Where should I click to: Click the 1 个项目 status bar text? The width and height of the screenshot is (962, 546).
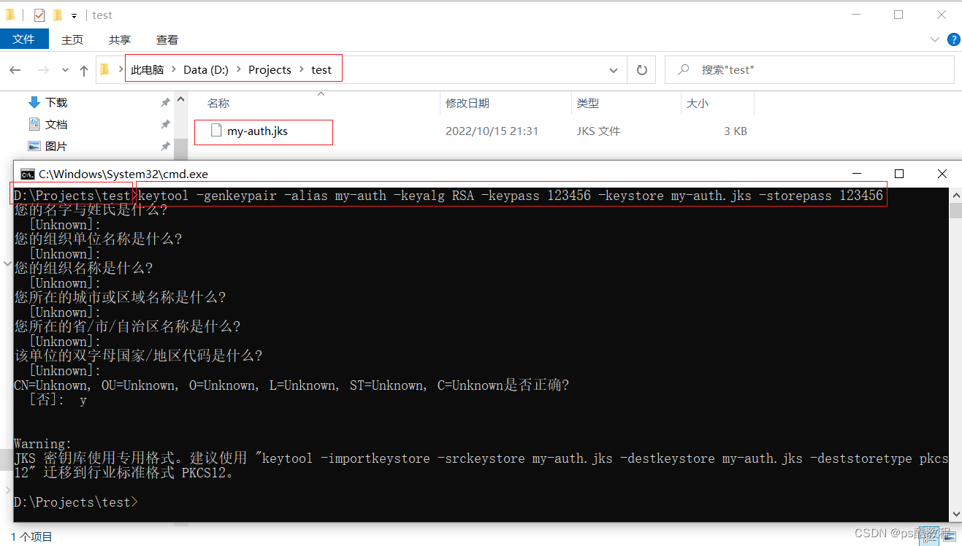[x=31, y=537]
